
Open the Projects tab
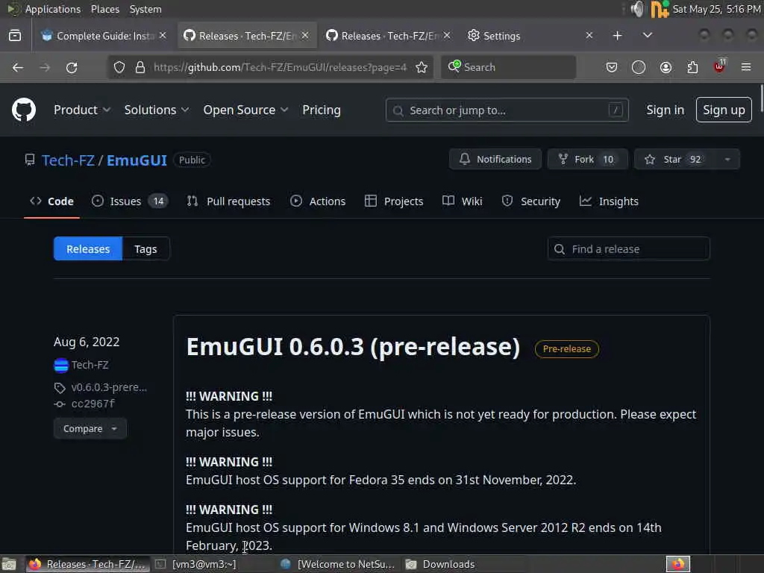(x=394, y=201)
